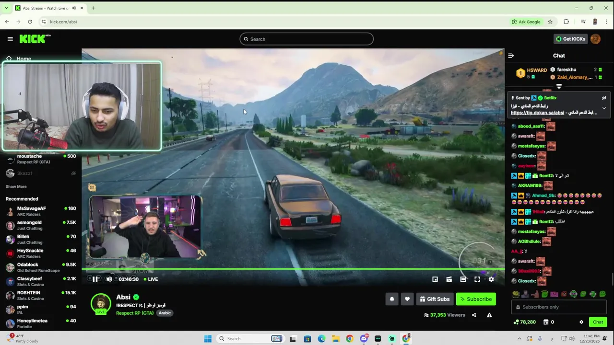Click the last green emote in chat bar
Viewport: 614px width, 345px height.
[602, 294]
